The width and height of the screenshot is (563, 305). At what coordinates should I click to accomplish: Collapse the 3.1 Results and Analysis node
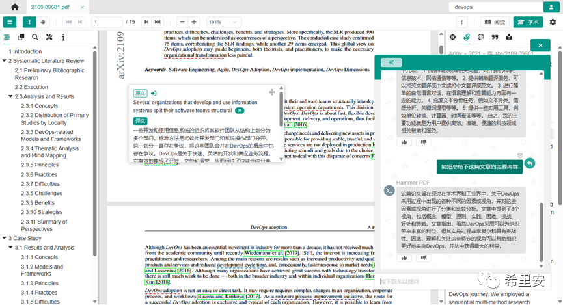pos(10,247)
